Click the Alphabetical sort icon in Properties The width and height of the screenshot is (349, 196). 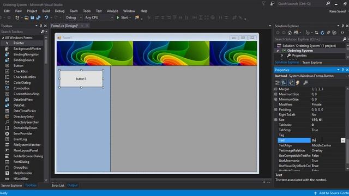click(284, 83)
